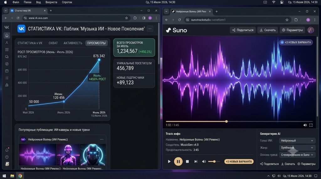Image resolution: width=321 pixels, height=179 pixels.
Task: Stop the track playback
Action: tap(187, 161)
